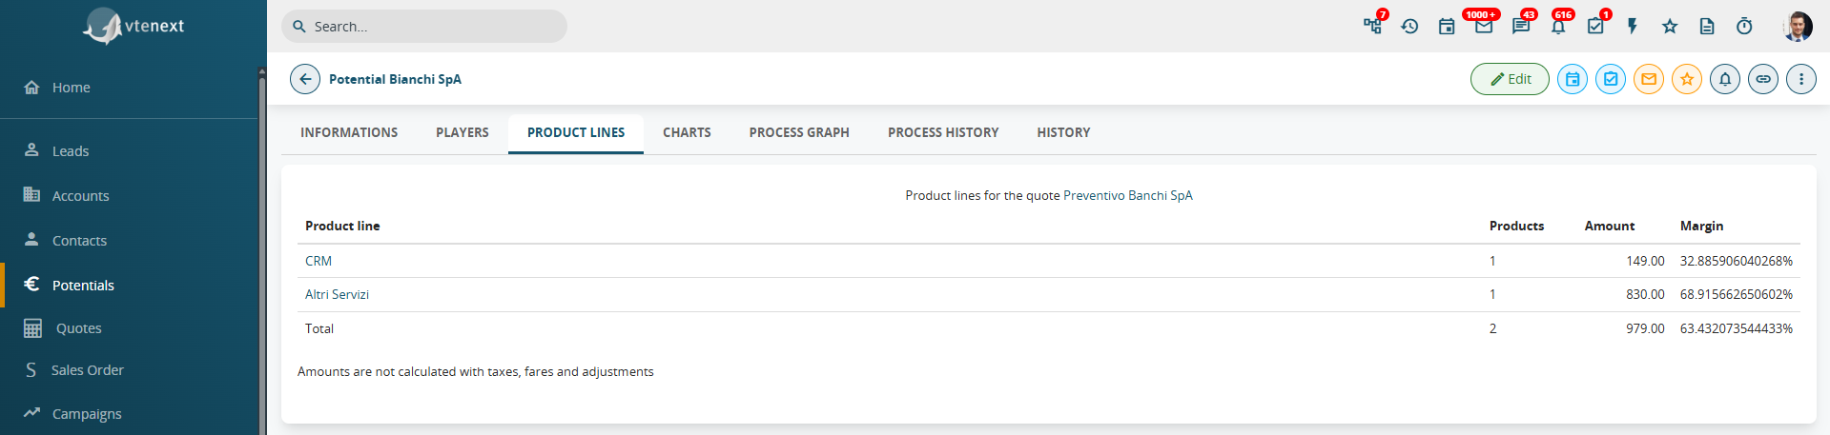The height and width of the screenshot is (435, 1830).
Task: Open the Preventivo Banchi SpA quote link
Action: pyautogui.click(x=1127, y=195)
